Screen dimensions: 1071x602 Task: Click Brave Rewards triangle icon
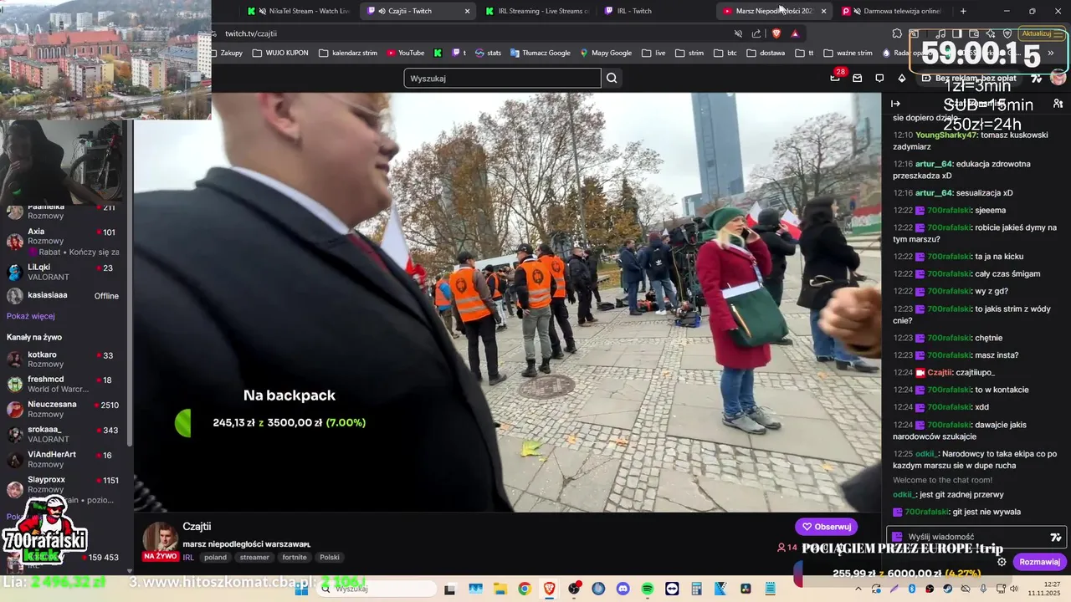[x=795, y=33]
